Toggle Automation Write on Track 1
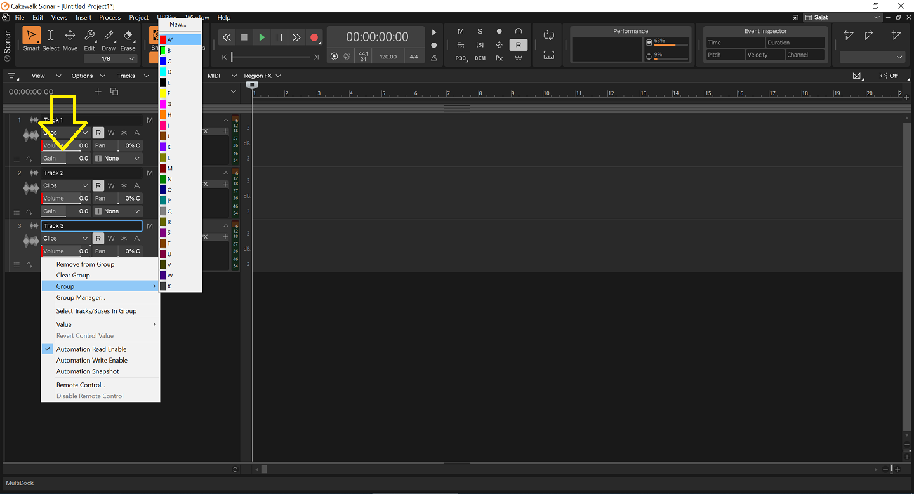The height and width of the screenshot is (494, 914). [x=111, y=133]
